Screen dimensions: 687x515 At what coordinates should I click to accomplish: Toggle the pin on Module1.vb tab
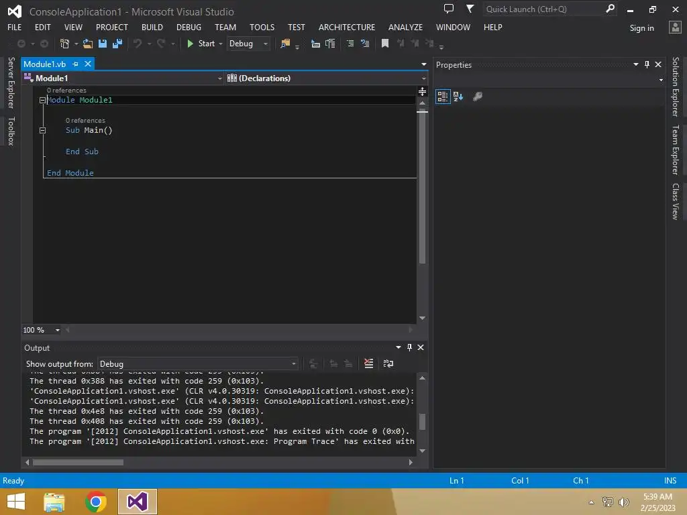tap(75, 64)
